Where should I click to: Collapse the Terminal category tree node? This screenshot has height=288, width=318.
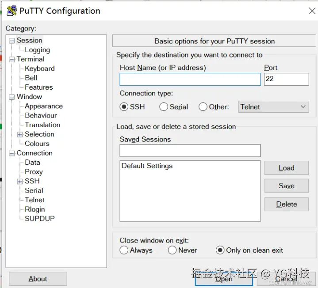pyautogui.click(x=12, y=60)
